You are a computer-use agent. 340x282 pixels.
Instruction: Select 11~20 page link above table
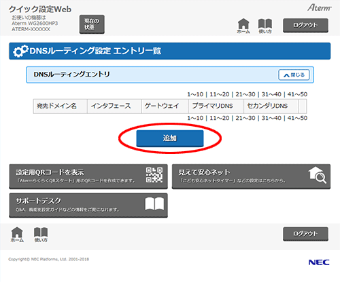pyautogui.click(x=220, y=94)
